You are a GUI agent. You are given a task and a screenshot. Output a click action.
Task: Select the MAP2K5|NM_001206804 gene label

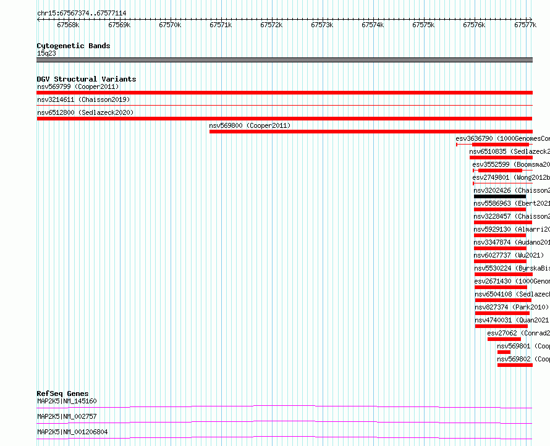[x=72, y=432]
